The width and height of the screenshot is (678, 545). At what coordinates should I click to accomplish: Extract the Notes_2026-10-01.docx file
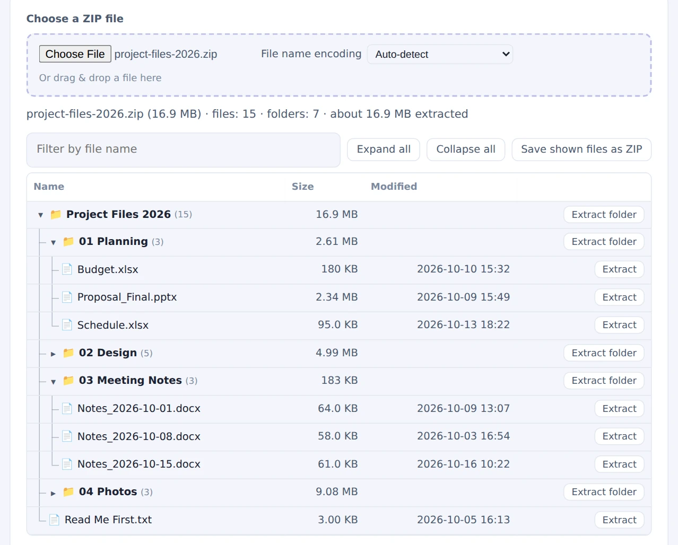point(619,409)
